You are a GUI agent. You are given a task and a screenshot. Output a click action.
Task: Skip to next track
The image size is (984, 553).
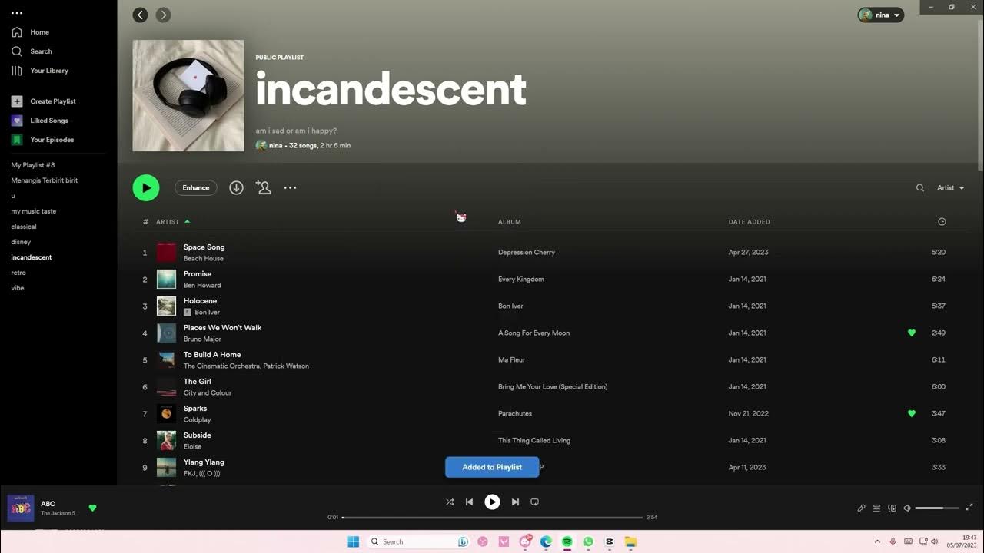point(515,502)
